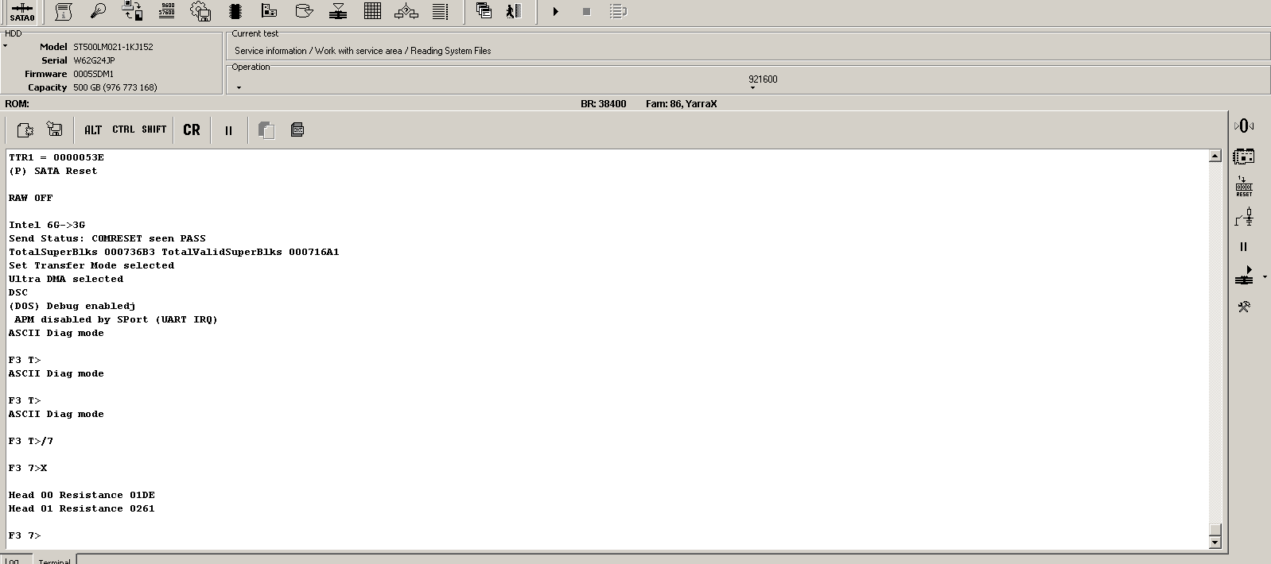Image resolution: width=1271 pixels, height=564 pixels.
Task: Start the test with the play button
Action: (556, 11)
